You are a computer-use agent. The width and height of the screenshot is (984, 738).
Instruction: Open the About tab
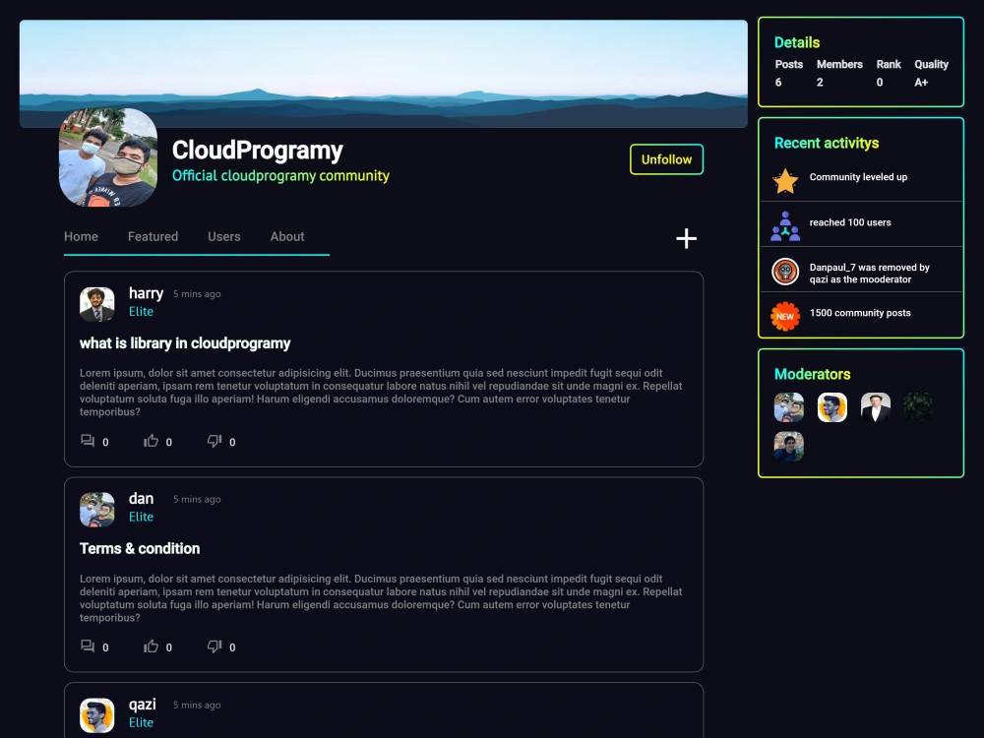click(x=287, y=236)
